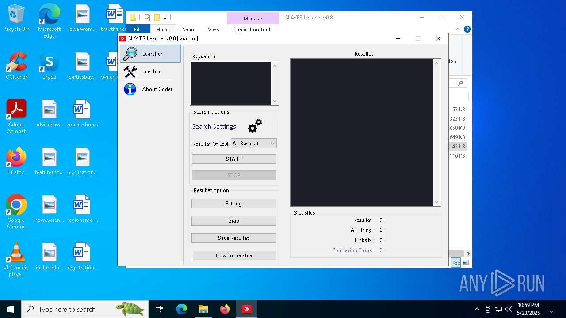Click Explorer horizontal scrollbar right arrow
566x318 pixels.
(468, 254)
